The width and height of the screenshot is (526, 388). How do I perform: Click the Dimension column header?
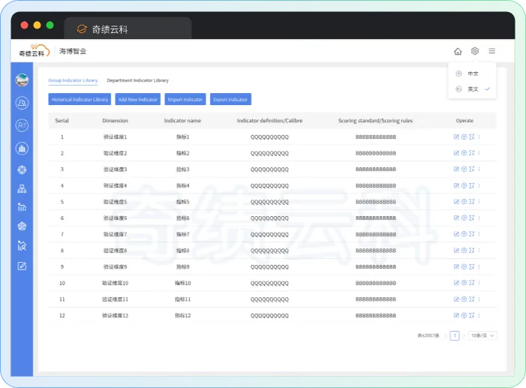coord(115,121)
